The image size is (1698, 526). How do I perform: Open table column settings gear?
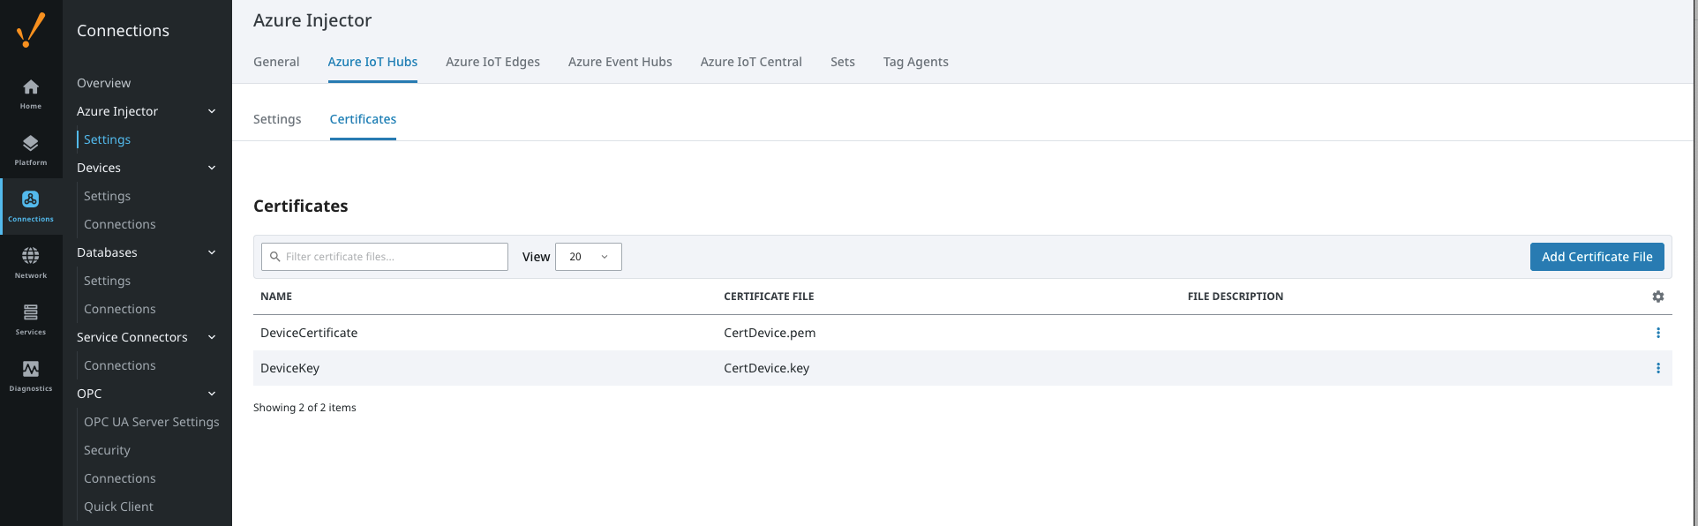click(1657, 297)
